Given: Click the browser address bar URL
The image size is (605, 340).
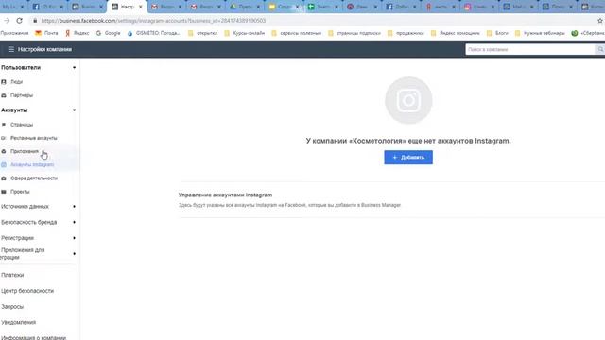Looking at the screenshot, I should click(x=153, y=21).
